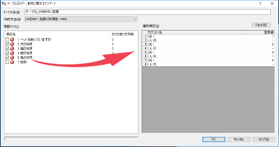Uncheck the 鳥が好き checkbox

tap(7, 57)
